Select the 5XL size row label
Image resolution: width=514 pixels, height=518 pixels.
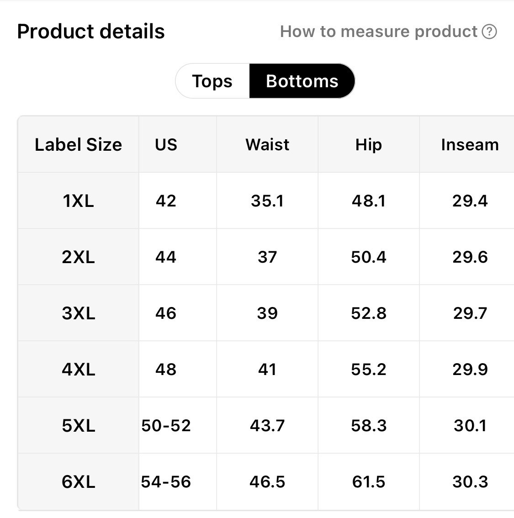pyautogui.click(x=78, y=425)
